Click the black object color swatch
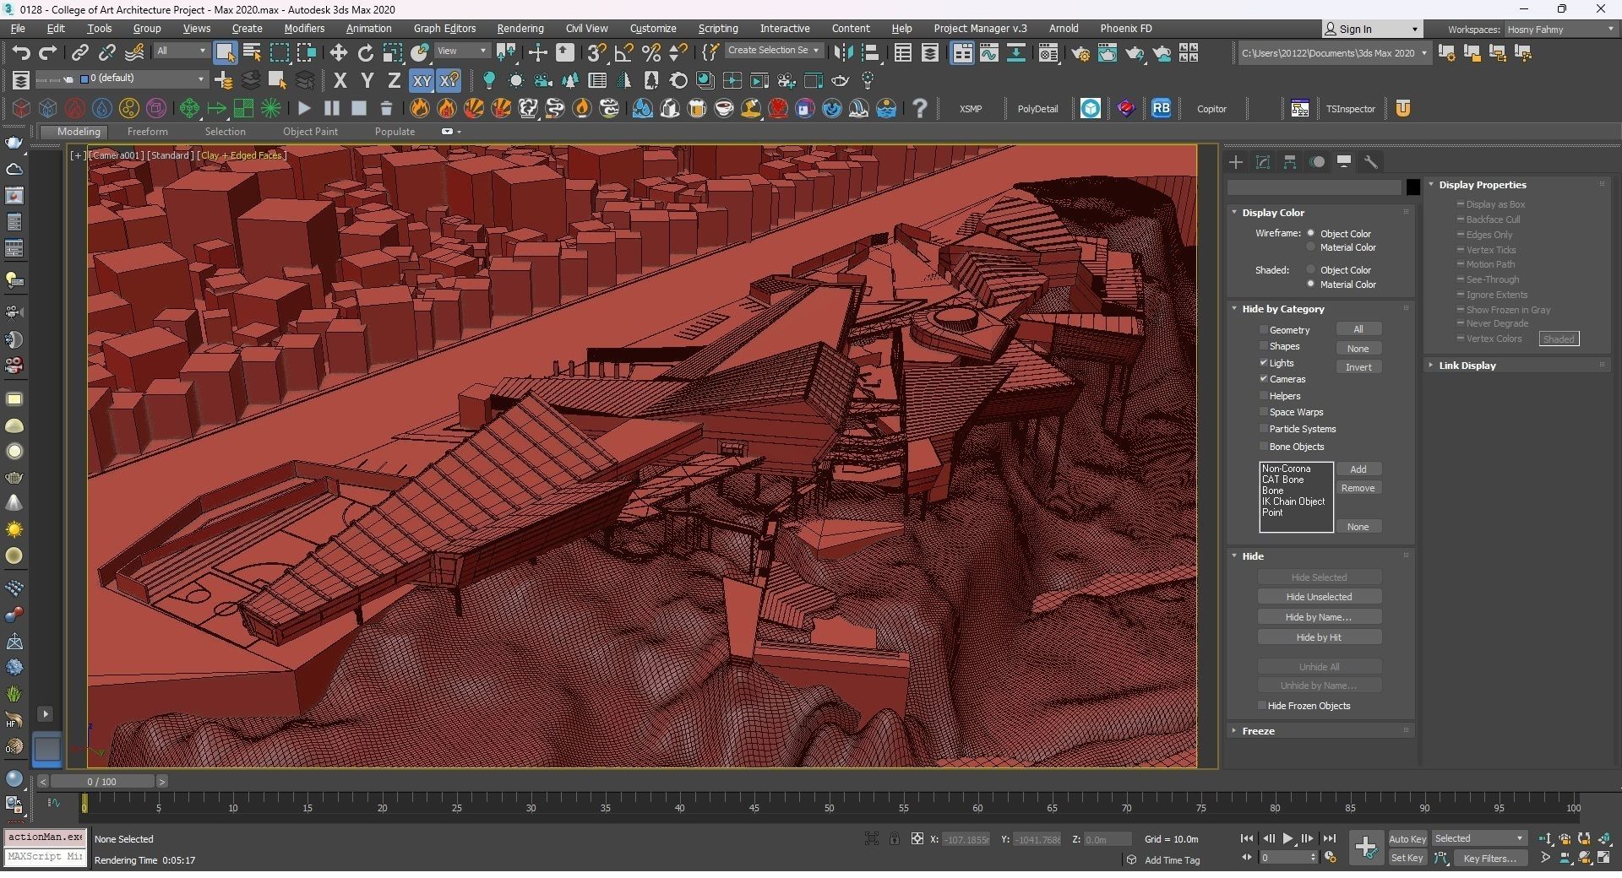This screenshot has width=1622, height=878. pyautogui.click(x=1412, y=187)
